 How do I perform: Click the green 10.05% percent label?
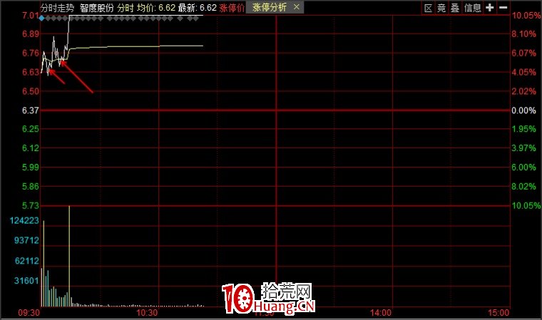point(526,206)
